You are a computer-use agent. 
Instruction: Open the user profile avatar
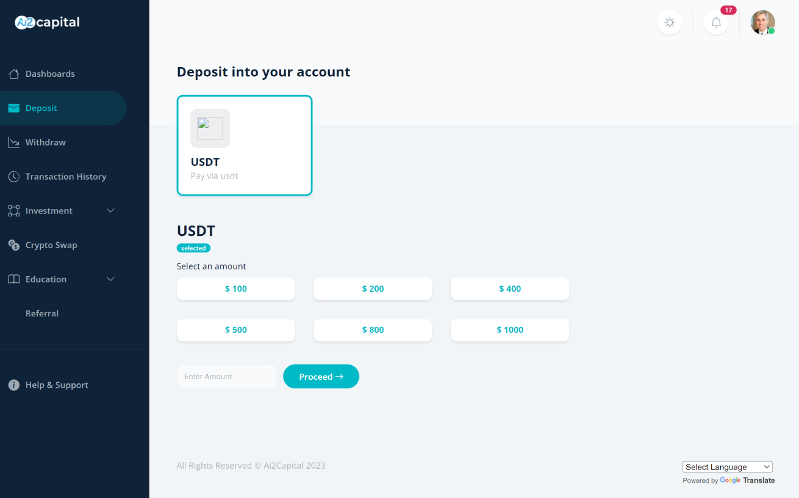point(762,23)
